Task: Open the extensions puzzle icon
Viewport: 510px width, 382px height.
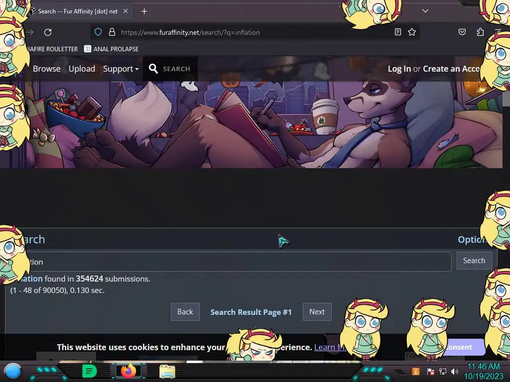Action: [480, 32]
